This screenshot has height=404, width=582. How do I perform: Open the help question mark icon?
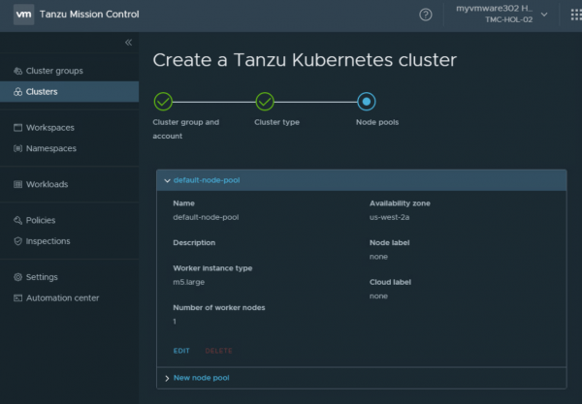[x=425, y=15]
